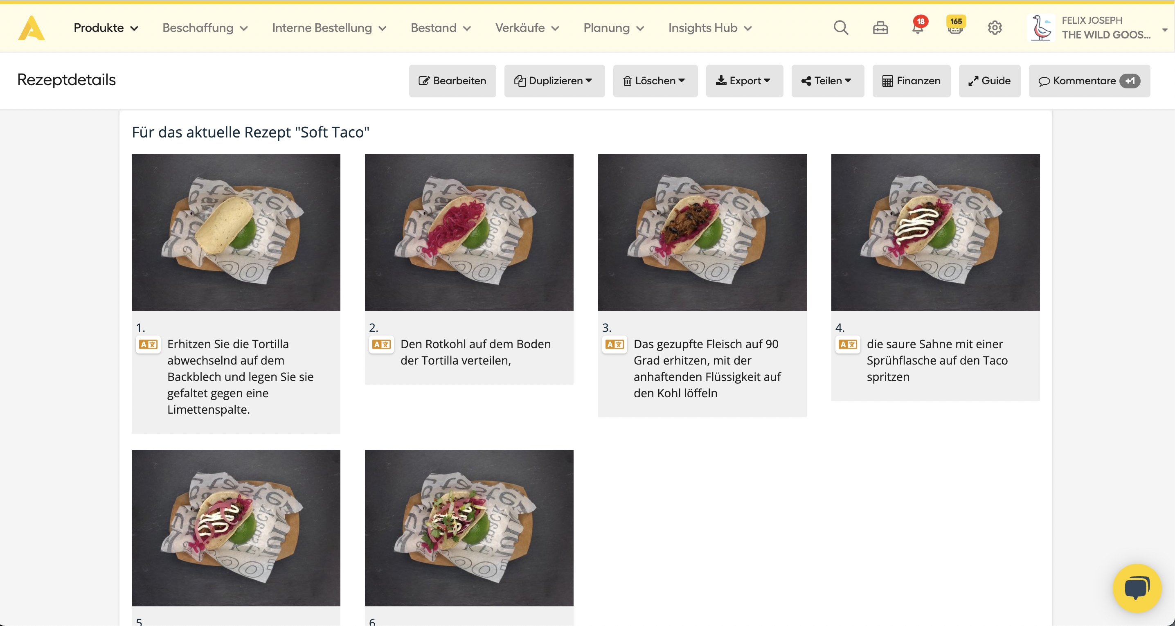This screenshot has width=1175, height=626.
Task: Toggle the translation icon for step 2
Action: (x=381, y=345)
